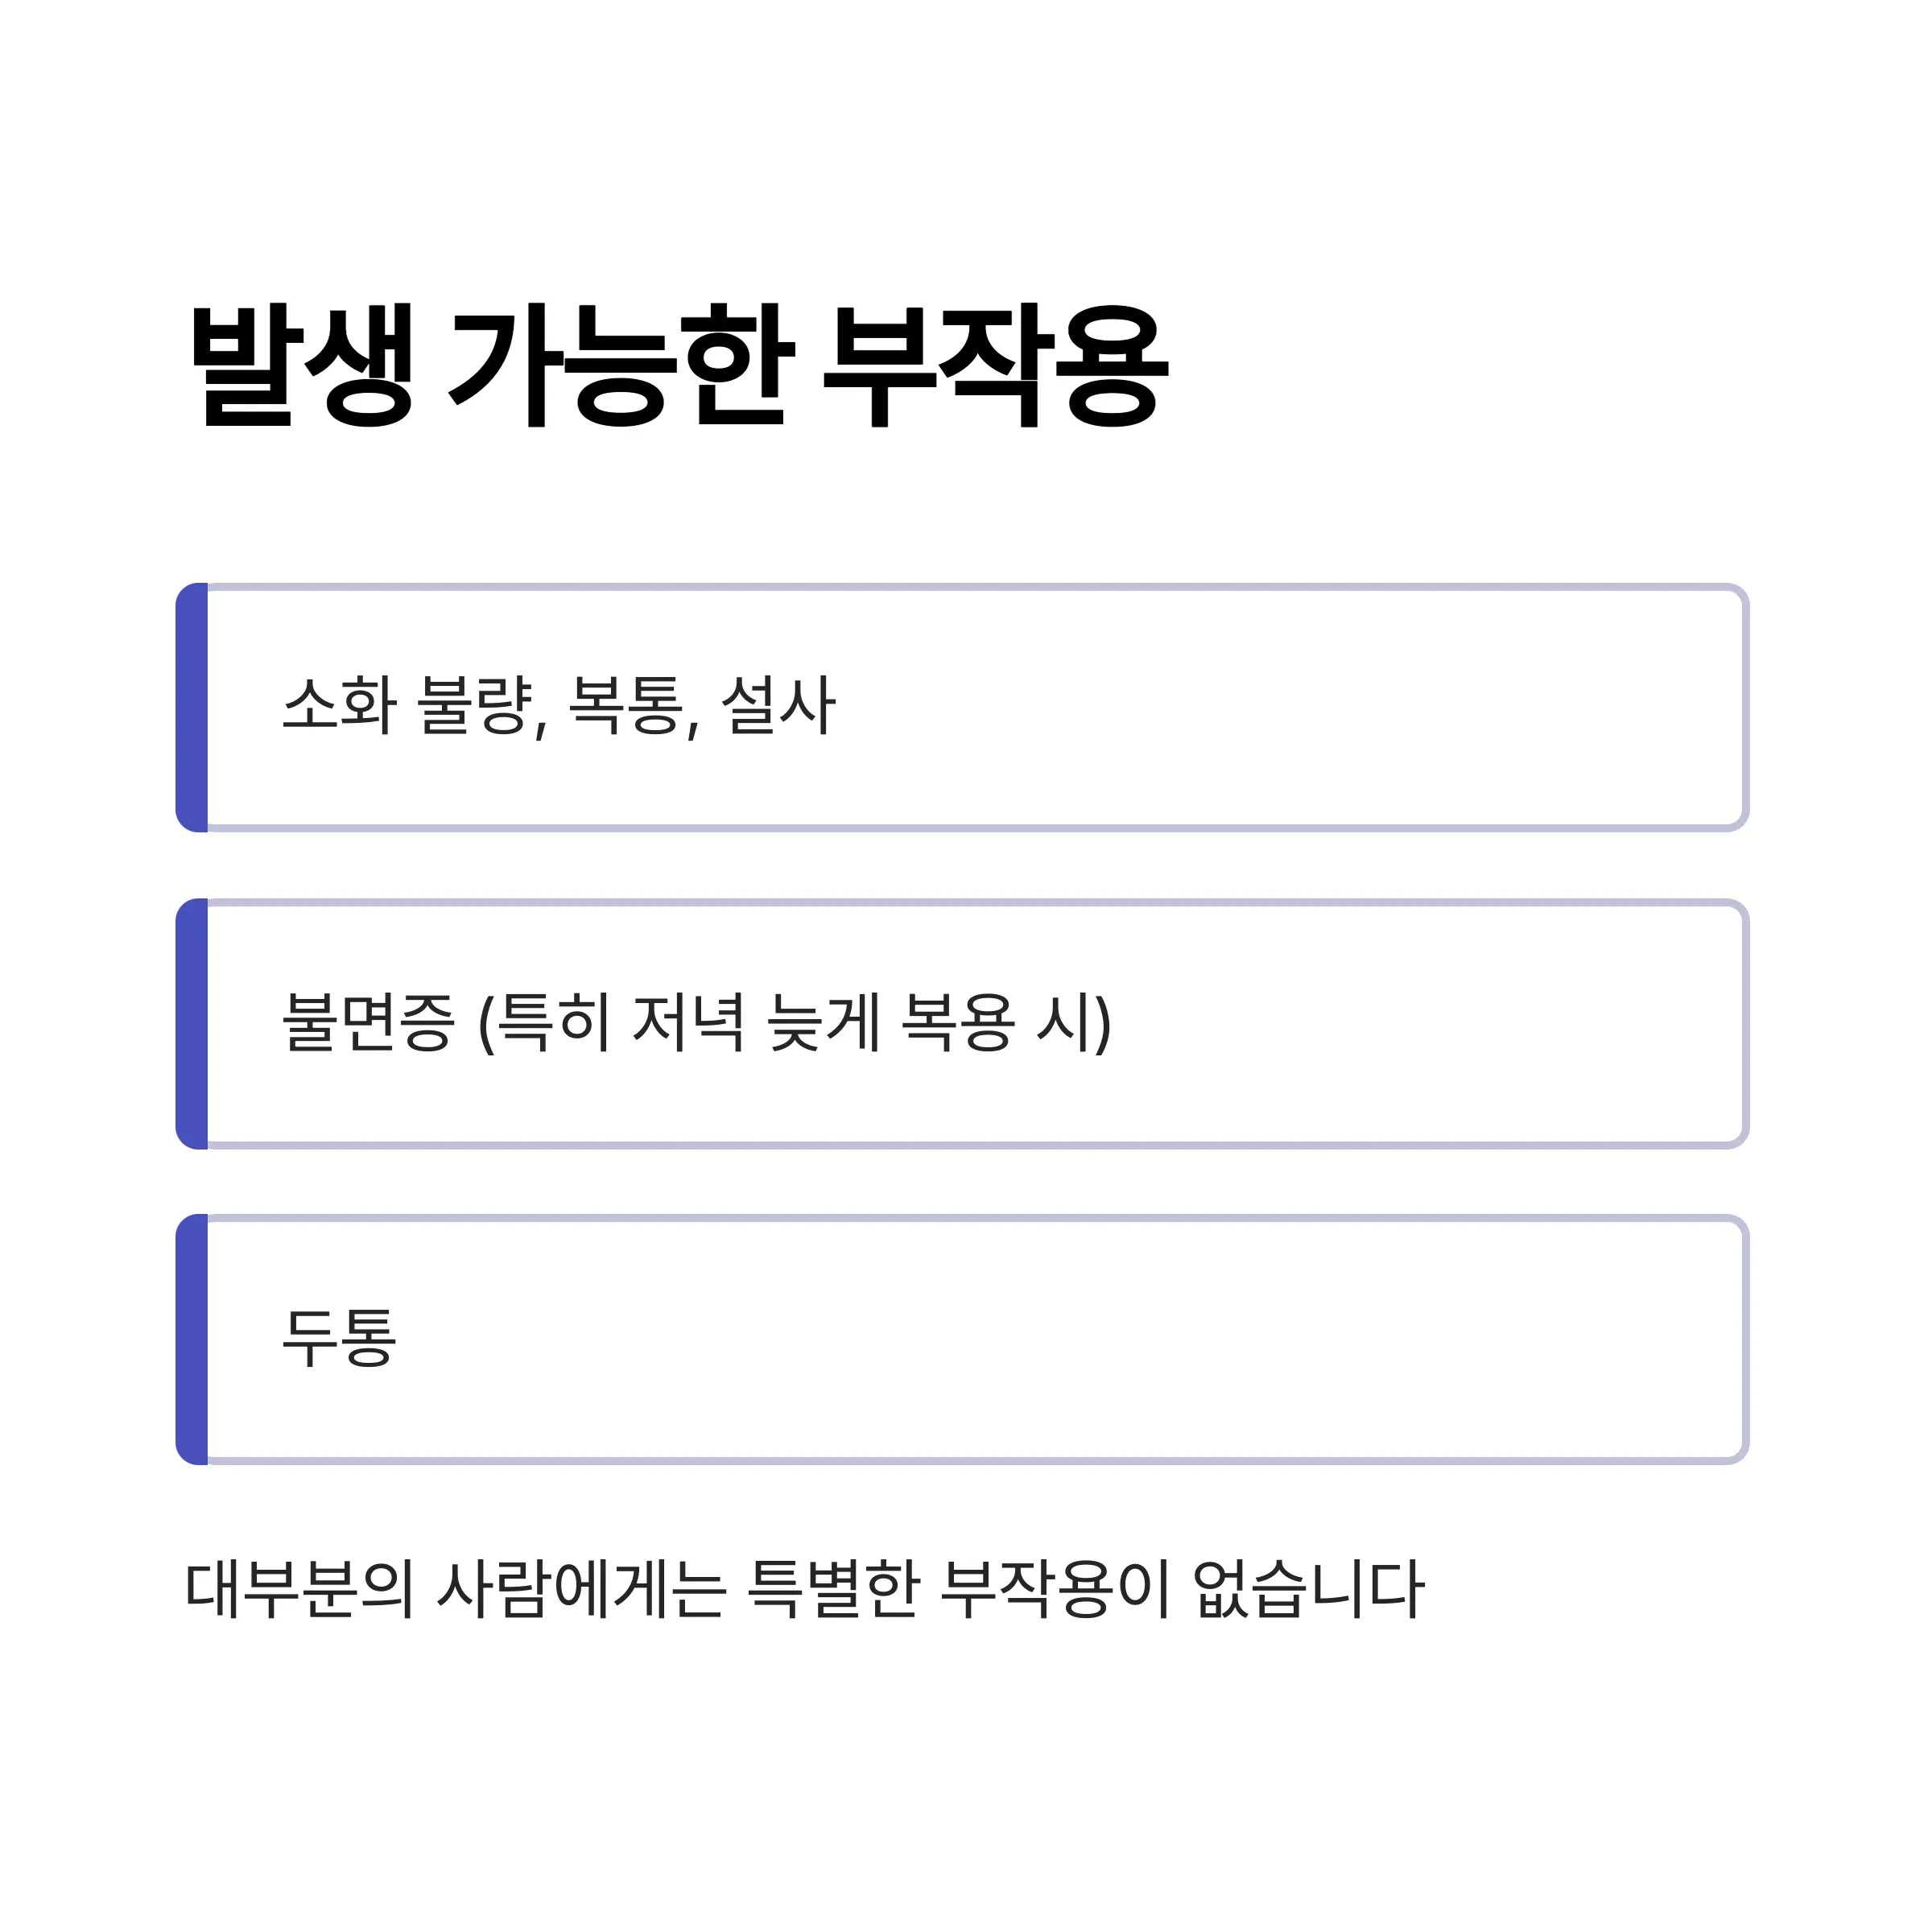1932x1932 pixels.
Task: Click the word "발생" in the heading
Action: (x=302, y=365)
